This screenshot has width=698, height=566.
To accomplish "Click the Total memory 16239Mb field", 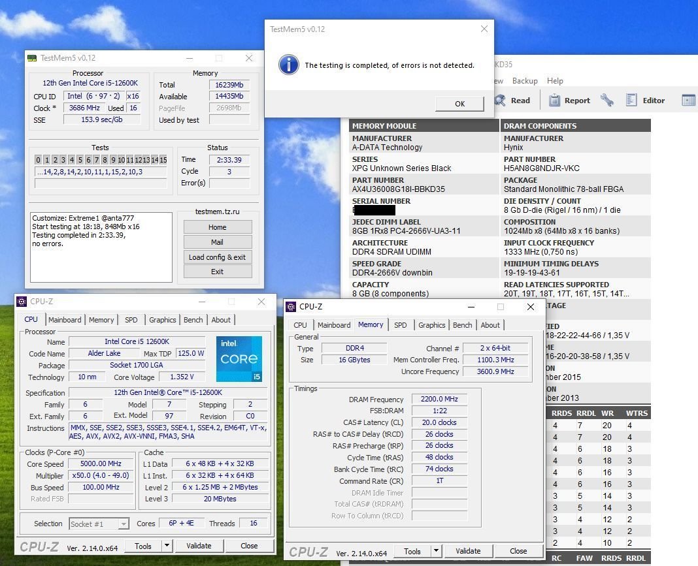I will pyautogui.click(x=229, y=85).
